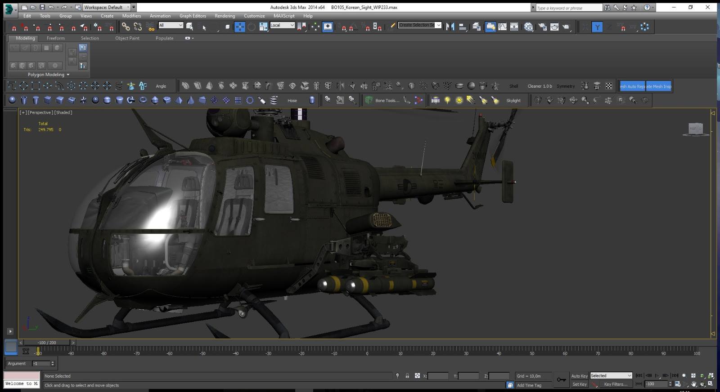The width and height of the screenshot is (720, 392).
Task: Click the time slider at -100 / 200
Action: [x=47, y=343]
